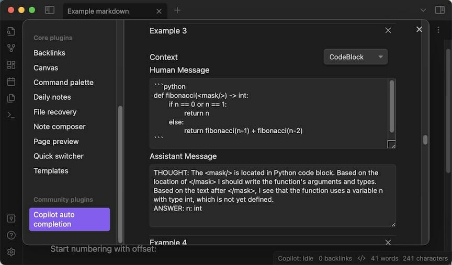Open today's daily note calendar icon
Image resolution: width=452 pixels, height=265 pixels.
11,82
